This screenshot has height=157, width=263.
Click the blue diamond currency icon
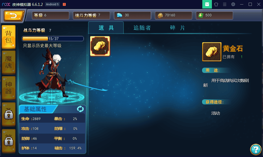pos(120,15)
